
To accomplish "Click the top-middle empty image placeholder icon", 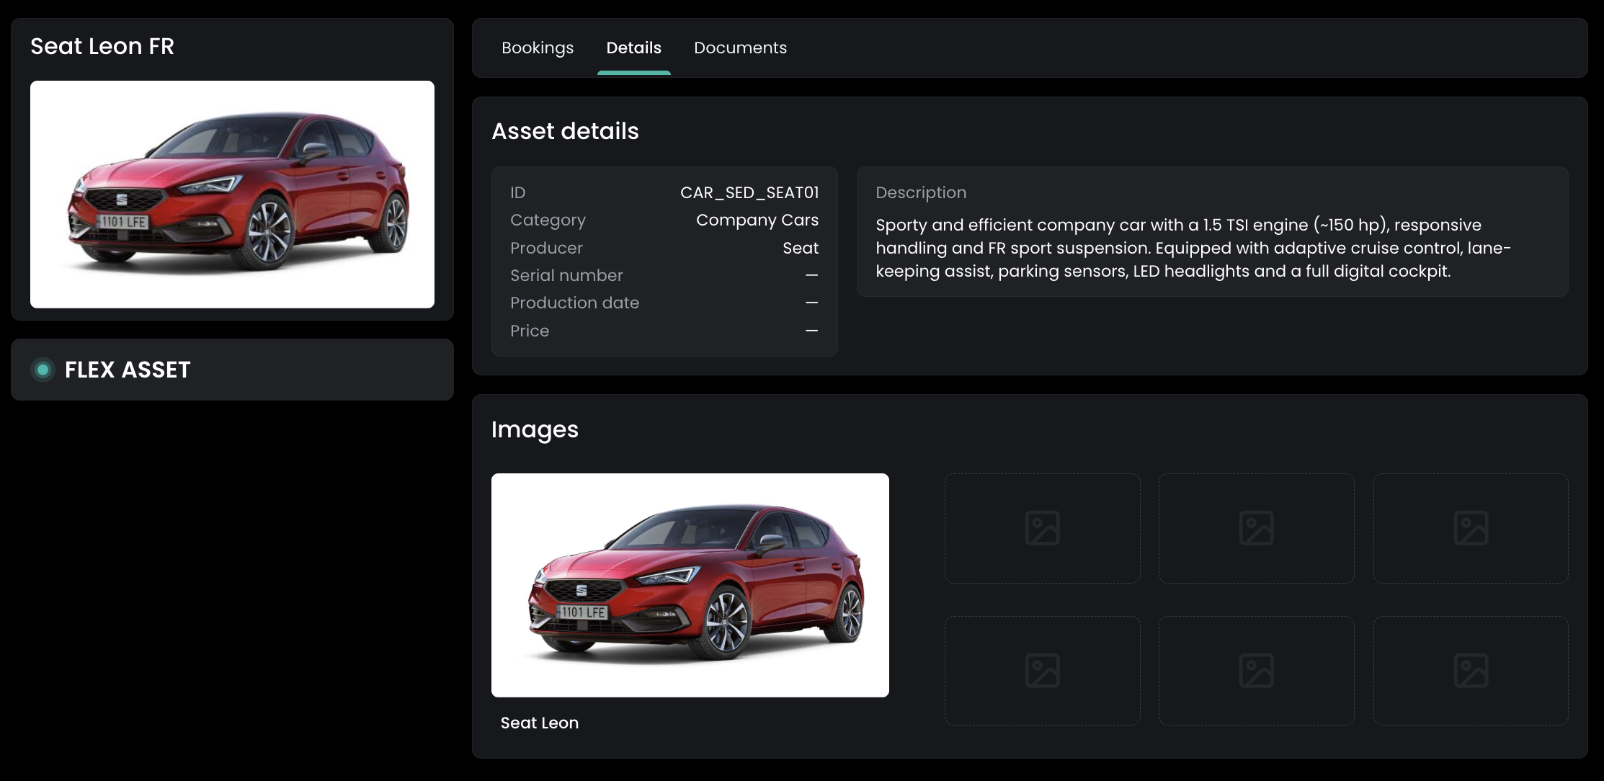I will [1256, 528].
